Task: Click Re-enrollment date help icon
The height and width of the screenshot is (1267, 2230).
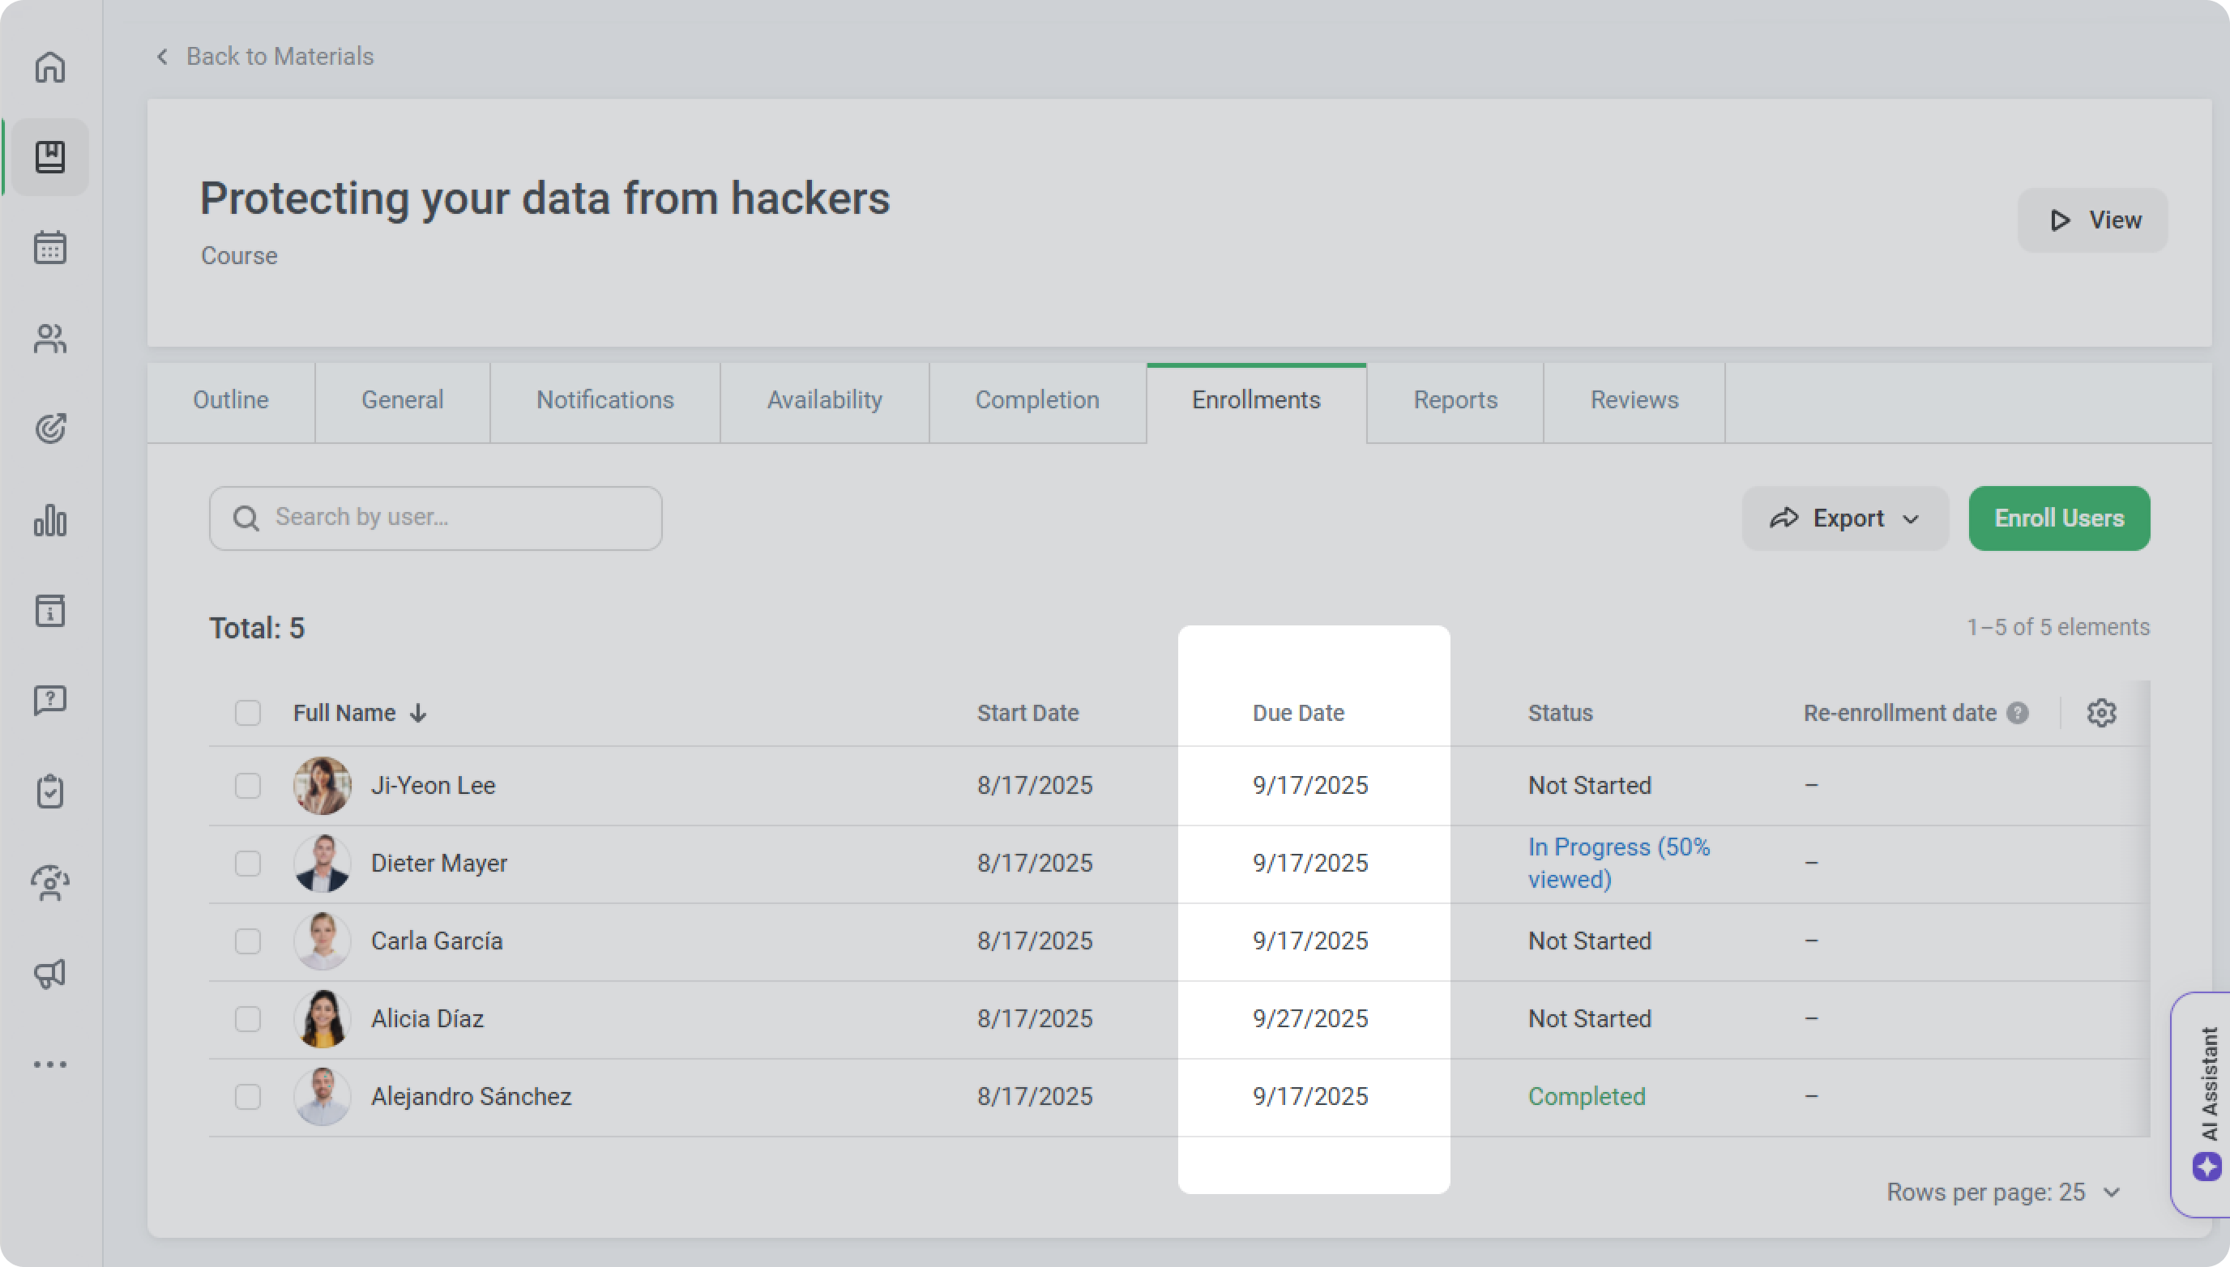Action: pos(2018,714)
